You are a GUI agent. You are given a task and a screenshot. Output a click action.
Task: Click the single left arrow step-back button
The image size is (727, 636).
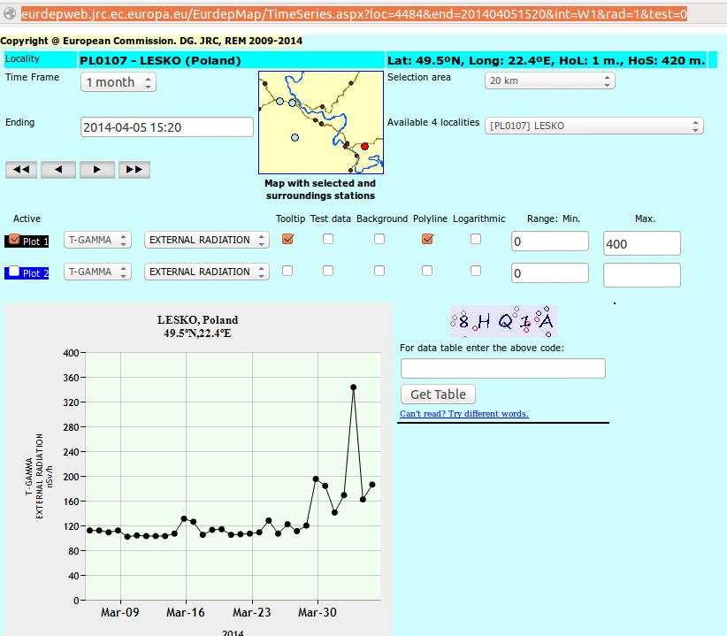click(x=58, y=170)
